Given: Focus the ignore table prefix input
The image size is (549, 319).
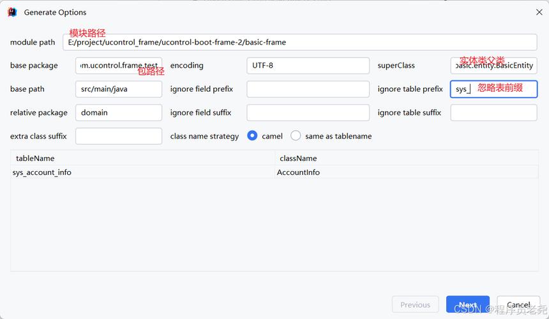Looking at the screenshot, I should coord(493,89).
